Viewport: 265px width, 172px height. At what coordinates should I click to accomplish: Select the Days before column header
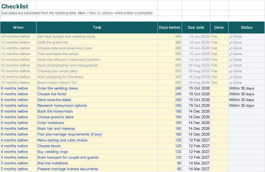point(170,27)
